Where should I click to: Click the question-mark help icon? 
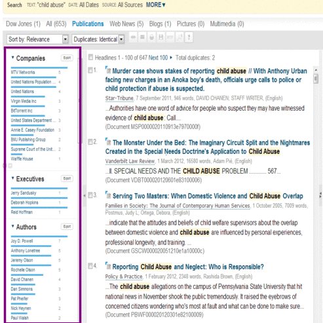tap(189, 37)
